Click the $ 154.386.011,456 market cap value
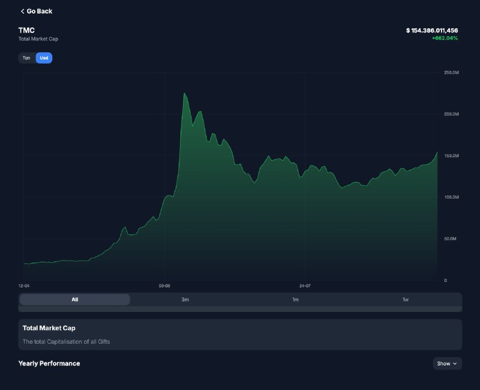This screenshot has height=390, width=480. tap(432, 31)
